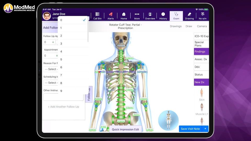The width and height of the screenshot is (251, 141).
Task: Click Save Visit Note
Action: (190, 129)
